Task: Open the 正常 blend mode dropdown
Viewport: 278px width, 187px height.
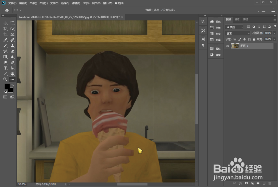Action: coord(238,33)
